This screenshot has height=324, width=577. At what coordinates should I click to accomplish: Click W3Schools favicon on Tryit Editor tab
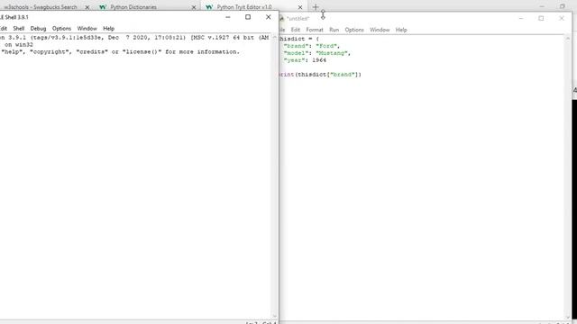point(209,7)
